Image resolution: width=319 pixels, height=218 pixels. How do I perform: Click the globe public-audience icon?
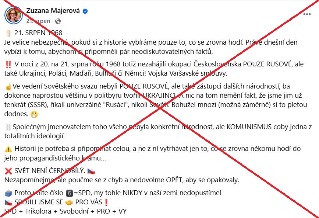58,21
